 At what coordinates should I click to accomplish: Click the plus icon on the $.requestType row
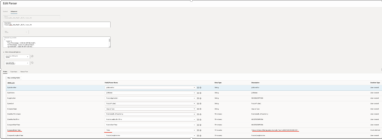pyautogui.click(x=198, y=109)
